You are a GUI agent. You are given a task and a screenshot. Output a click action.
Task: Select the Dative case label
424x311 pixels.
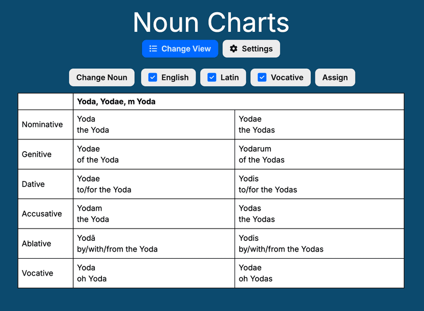tap(33, 184)
